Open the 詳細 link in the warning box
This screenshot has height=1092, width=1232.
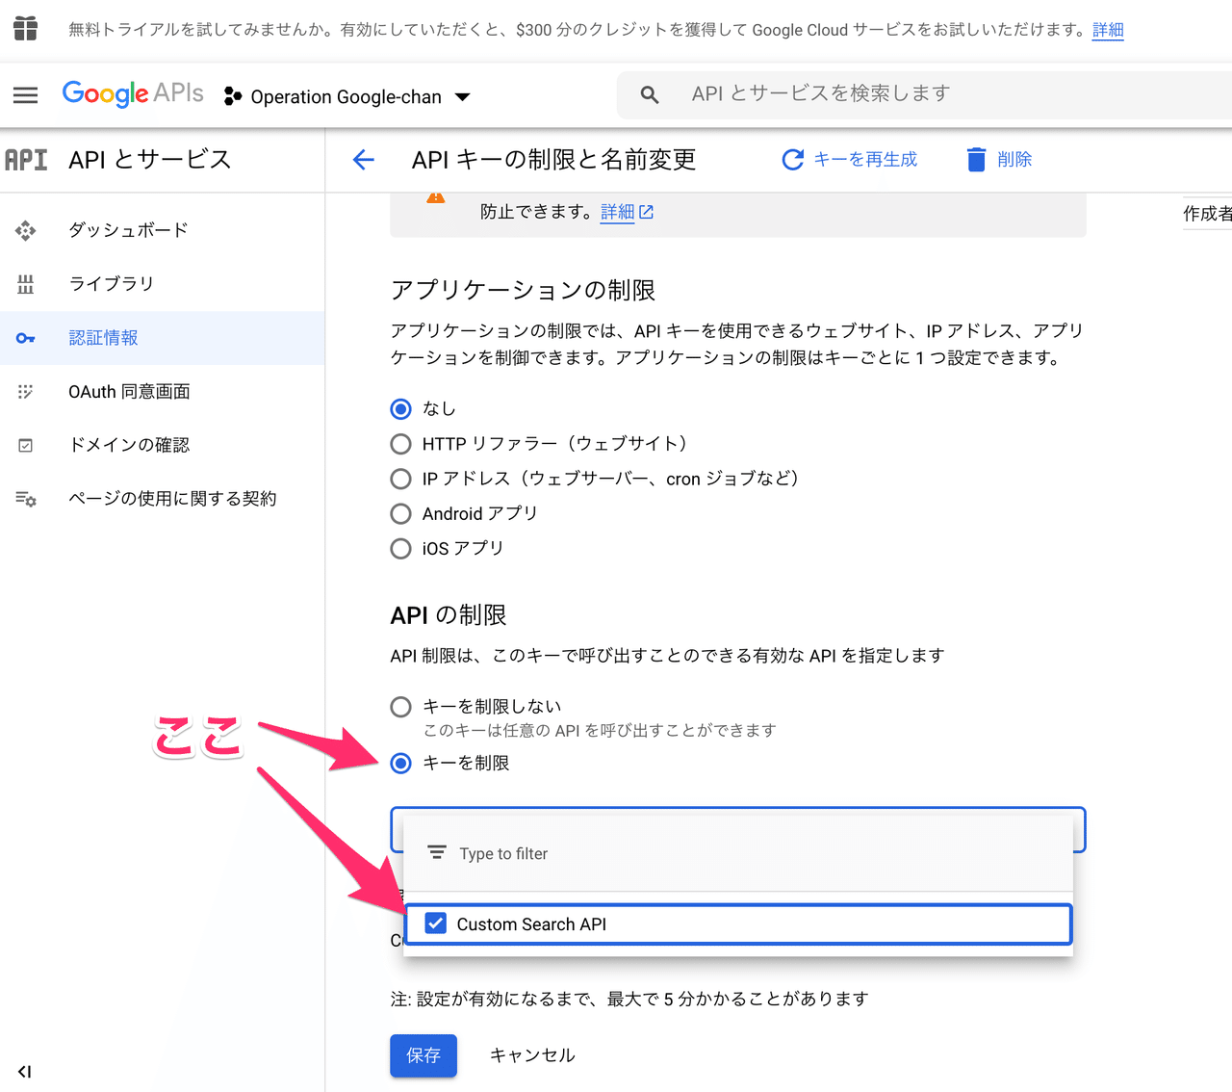click(617, 212)
